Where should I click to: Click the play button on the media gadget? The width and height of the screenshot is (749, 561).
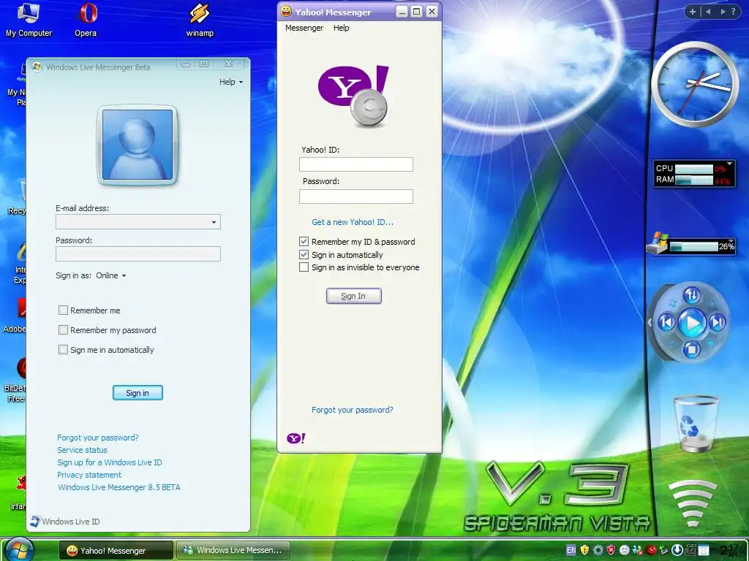pyautogui.click(x=692, y=323)
